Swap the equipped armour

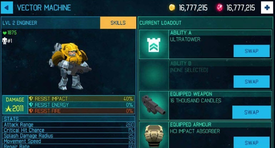(251, 142)
